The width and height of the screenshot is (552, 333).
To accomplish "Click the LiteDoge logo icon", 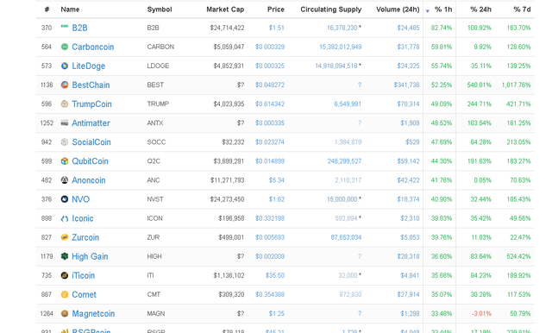I will (65, 66).
